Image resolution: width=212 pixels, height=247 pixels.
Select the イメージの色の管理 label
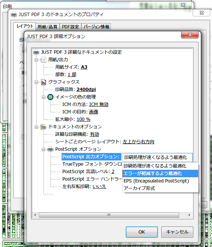point(75,97)
